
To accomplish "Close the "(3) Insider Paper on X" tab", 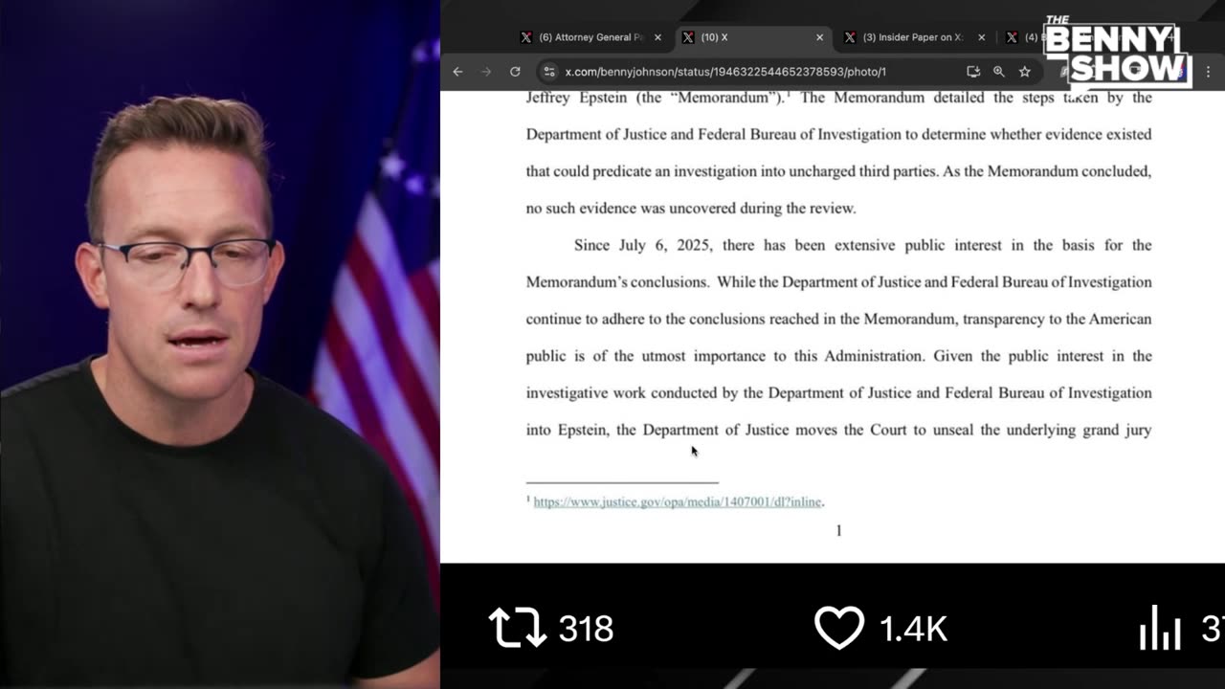I will 981,37.
